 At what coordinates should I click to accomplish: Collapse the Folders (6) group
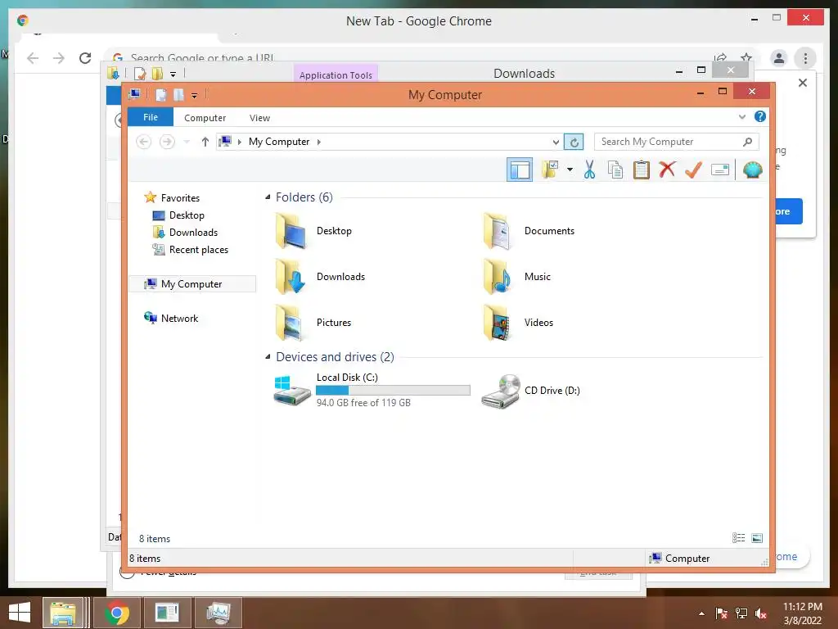(x=268, y=197)
